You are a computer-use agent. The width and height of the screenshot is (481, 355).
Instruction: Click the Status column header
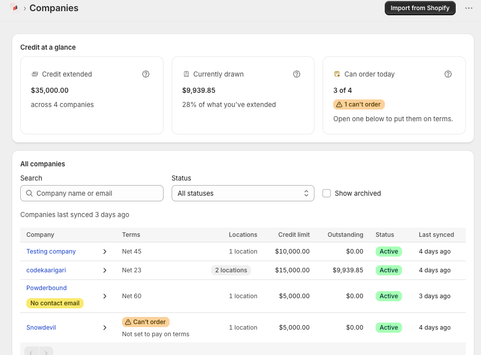click(x=385, y=235)
